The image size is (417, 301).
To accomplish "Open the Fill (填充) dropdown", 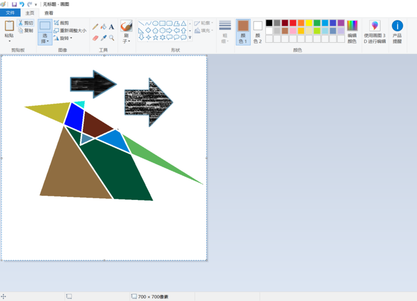I will 204,30.
